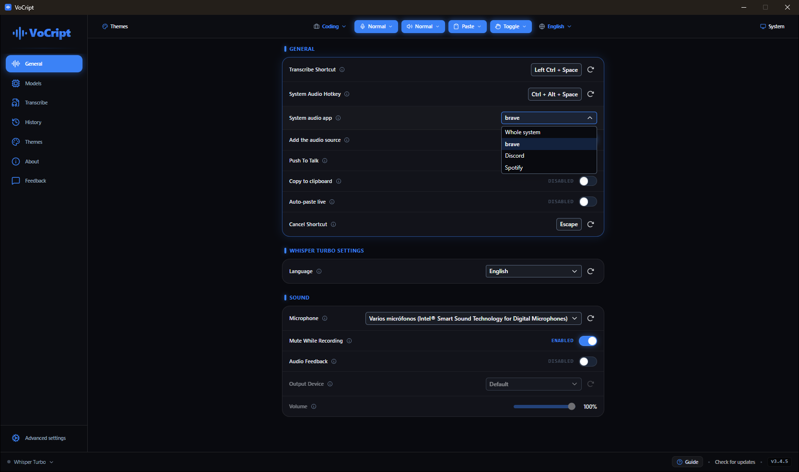Click the info icon next to Mute While Recording
This screenshot has width=799, height=472.
pyautogui.click(x=349, y=341)
